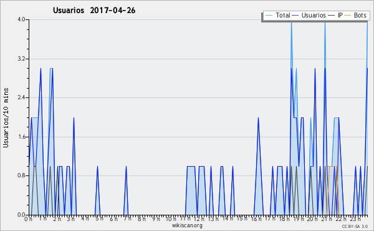Click the y-axis value 4.0

coord(21,19)
